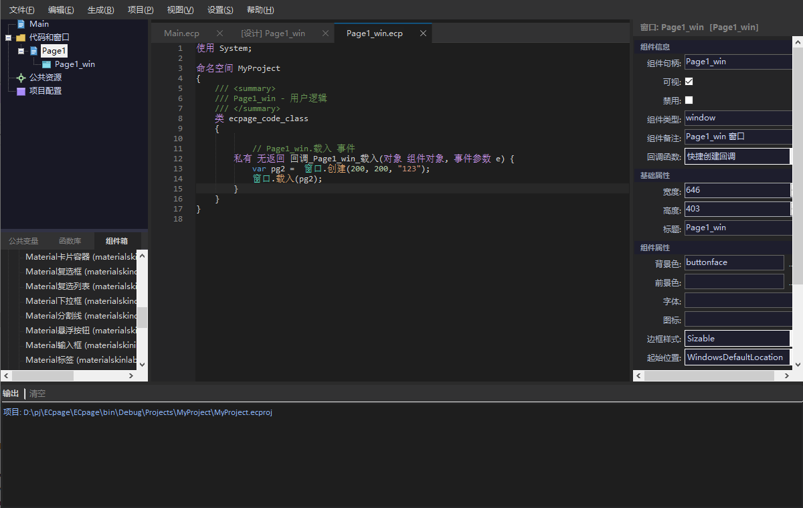Click the 背景色 buttonface color field
This screenshot has height=508, width=803.
click(x=734, y=262)
